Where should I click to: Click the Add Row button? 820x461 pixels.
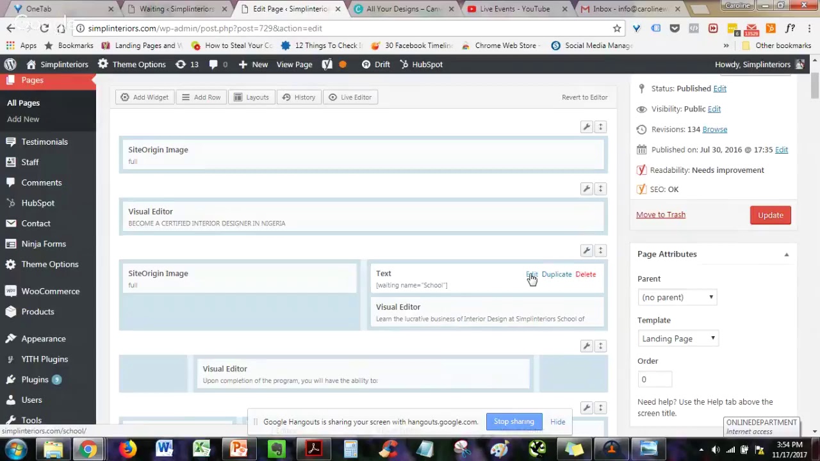click(x=201, y=97)
